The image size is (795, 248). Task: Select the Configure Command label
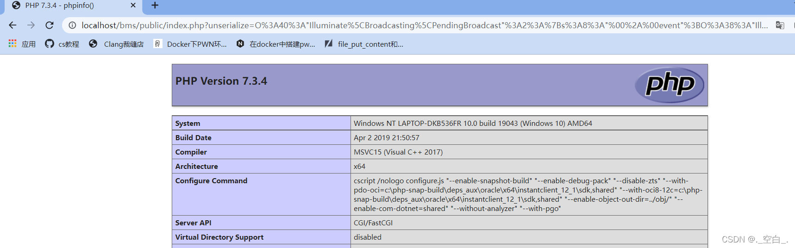(211, 180)
